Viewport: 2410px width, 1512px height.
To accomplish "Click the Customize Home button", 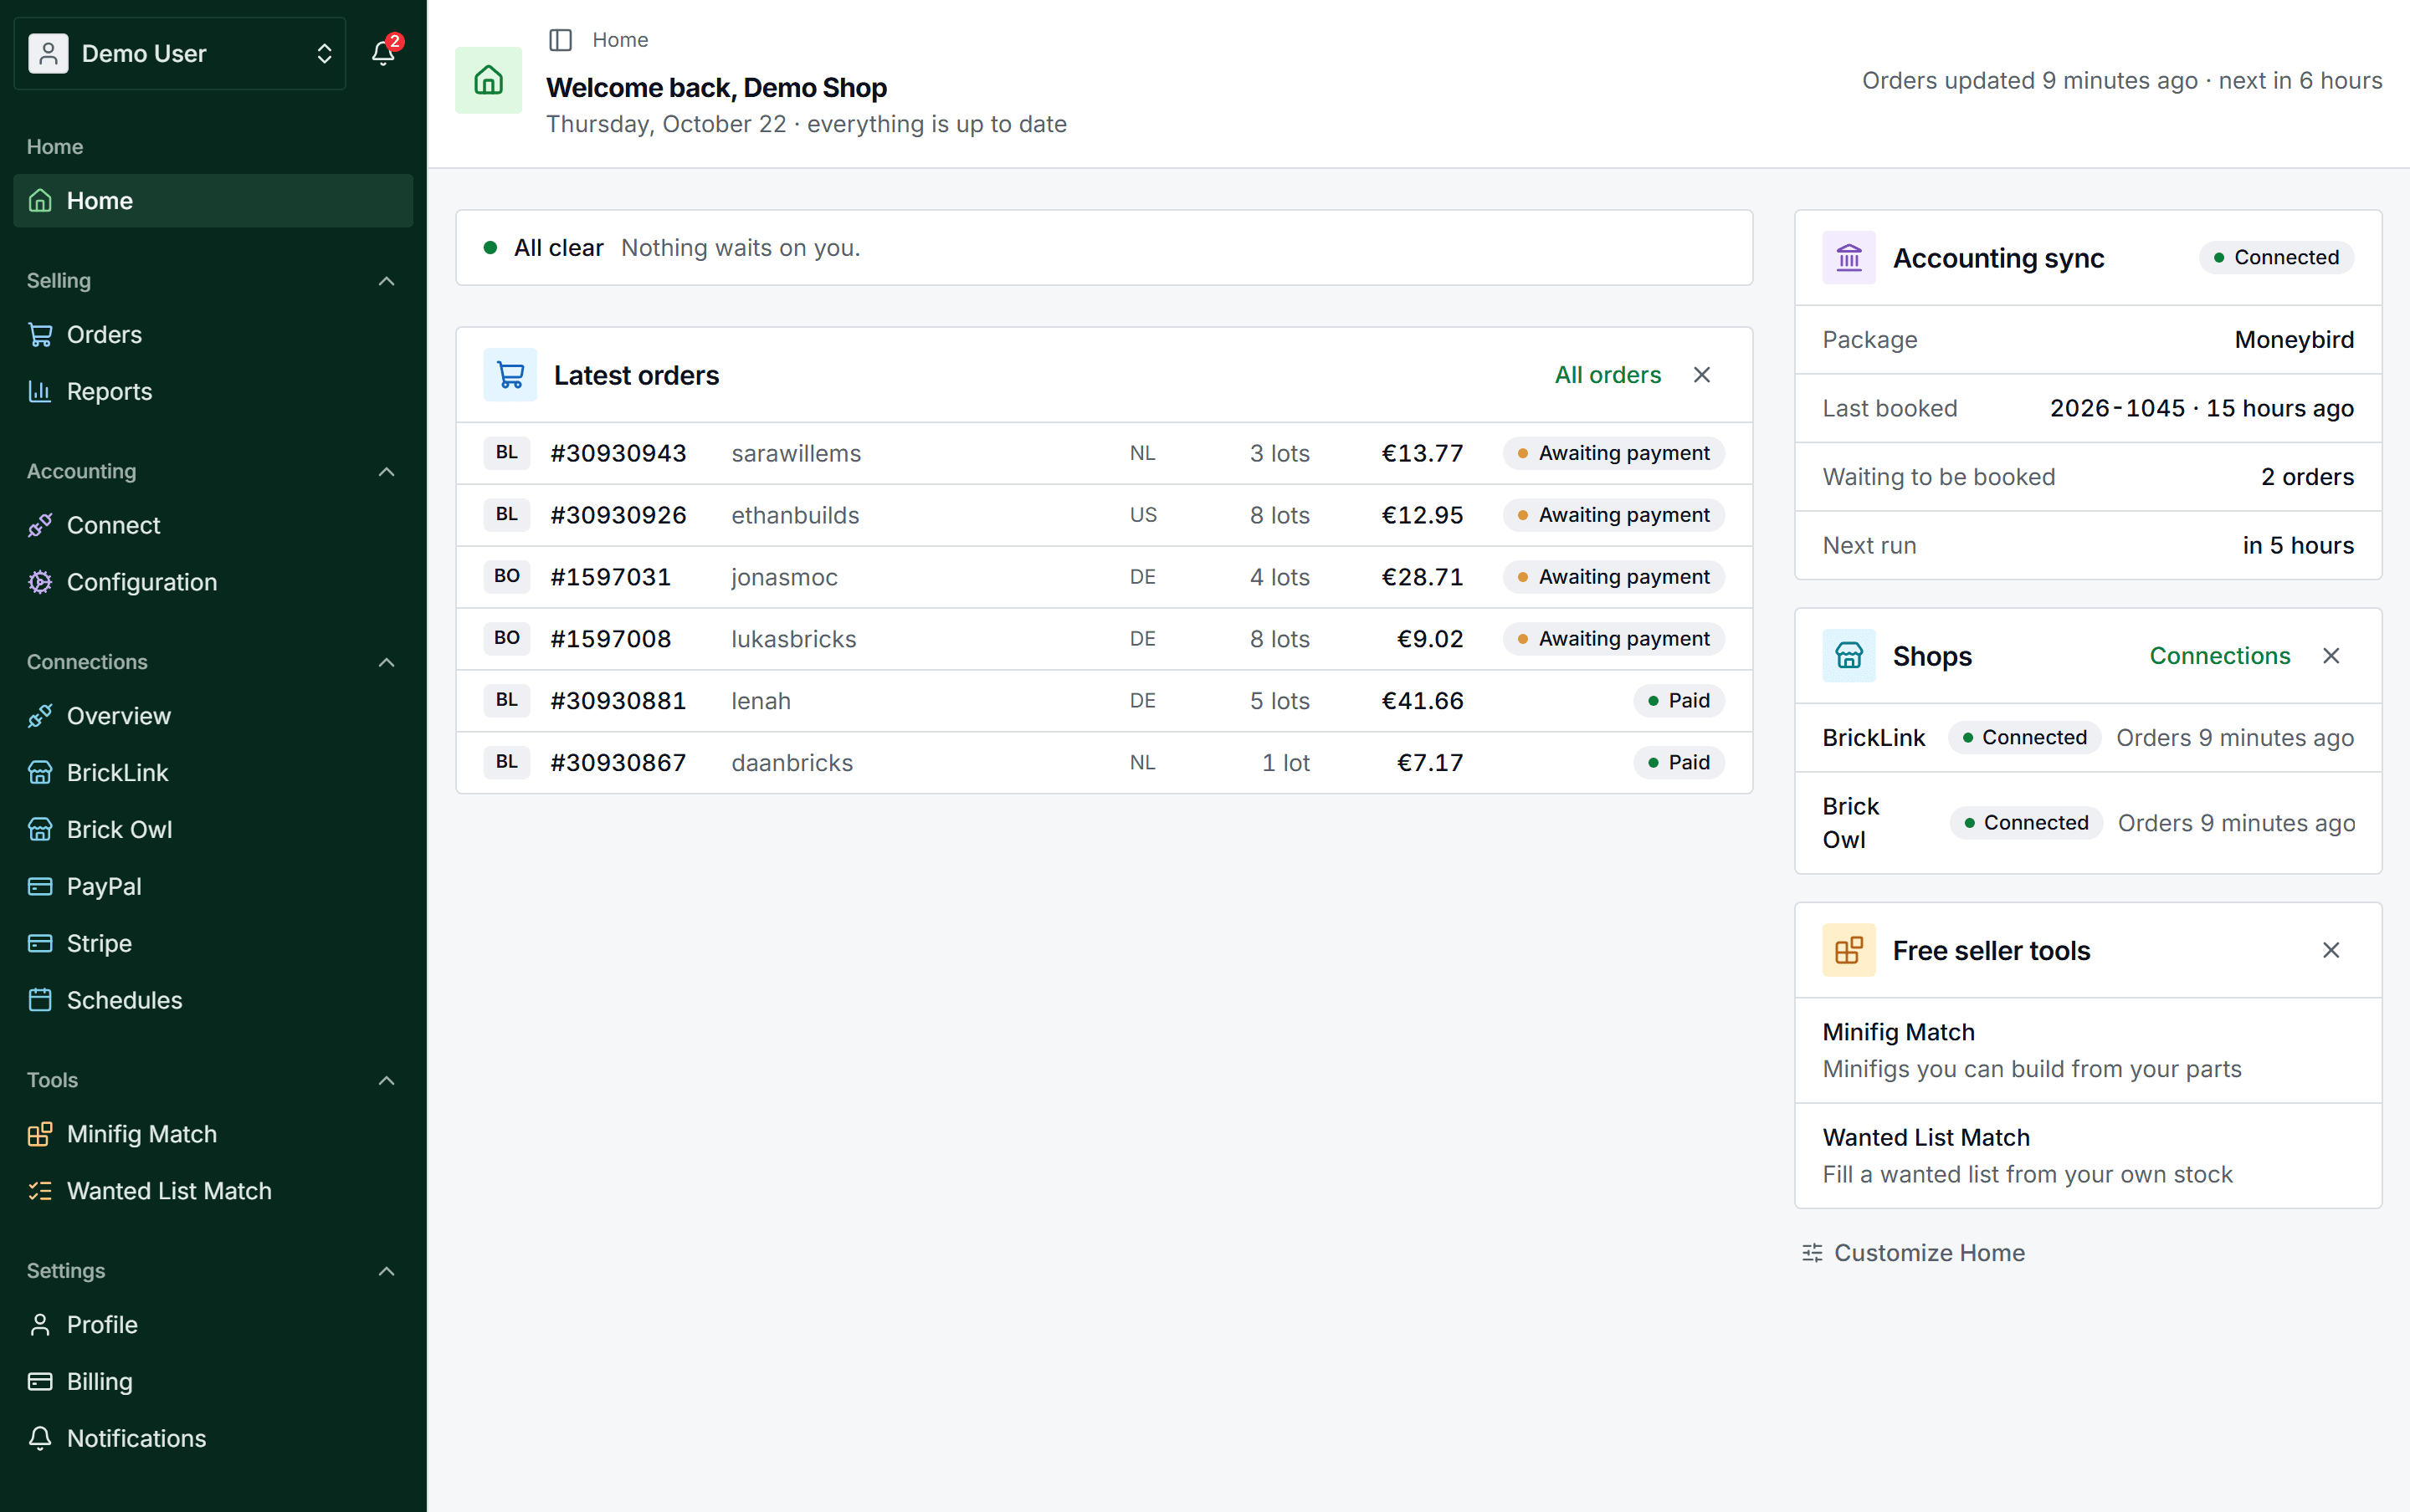I will click(x=1913, y=1253).
